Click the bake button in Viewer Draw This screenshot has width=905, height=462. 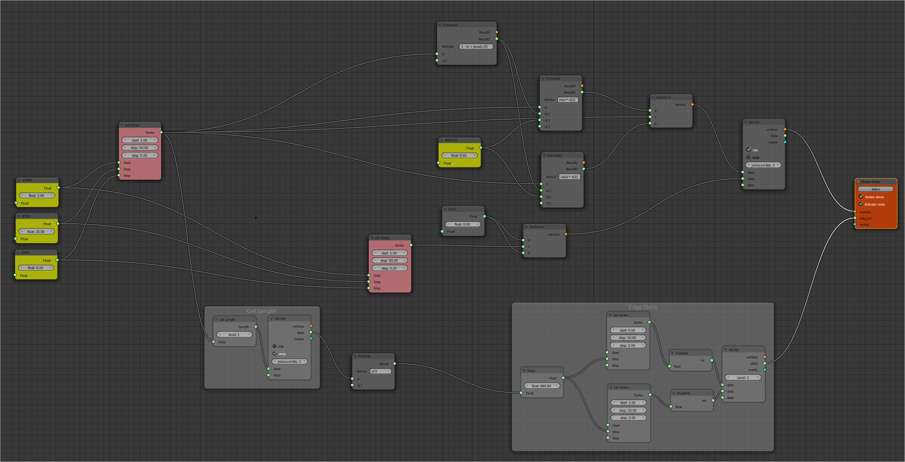tap(876, 189)
